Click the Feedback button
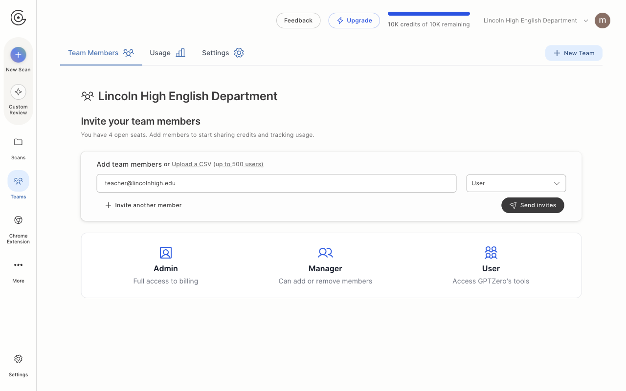Viewport: 626px width, 391px height. pyautogui.click(x=298, y=21)
